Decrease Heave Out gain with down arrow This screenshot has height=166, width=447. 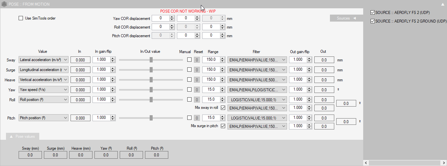pos(309,81)
